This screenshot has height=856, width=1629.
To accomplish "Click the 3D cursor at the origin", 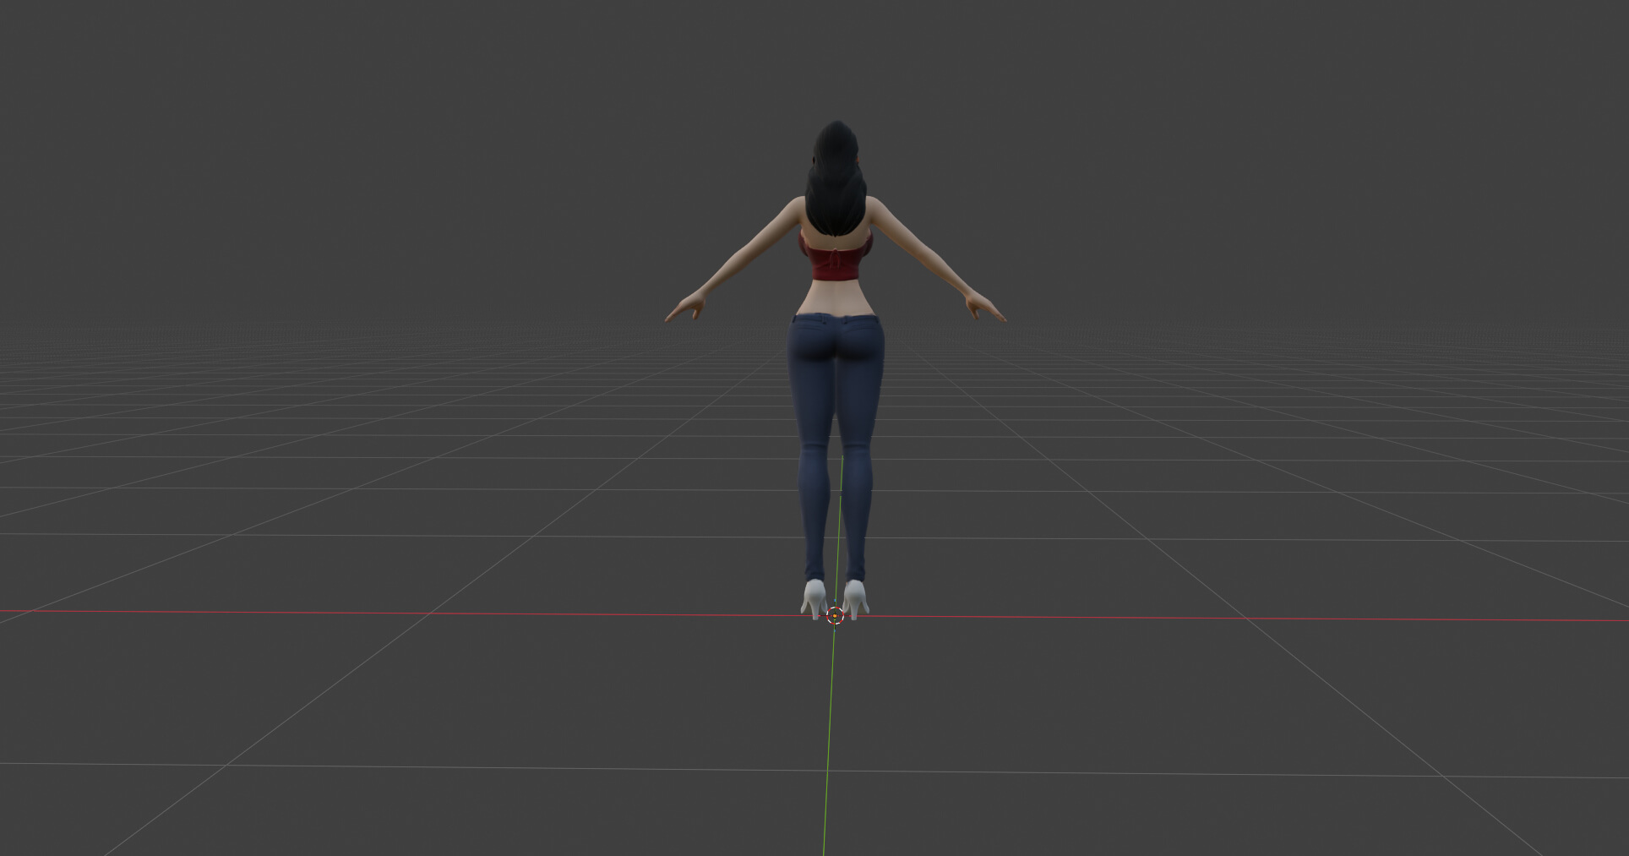I will coord(835,615).
